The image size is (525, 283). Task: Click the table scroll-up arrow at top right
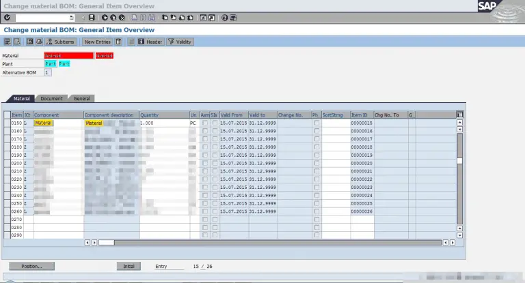[x=460, y=123]
